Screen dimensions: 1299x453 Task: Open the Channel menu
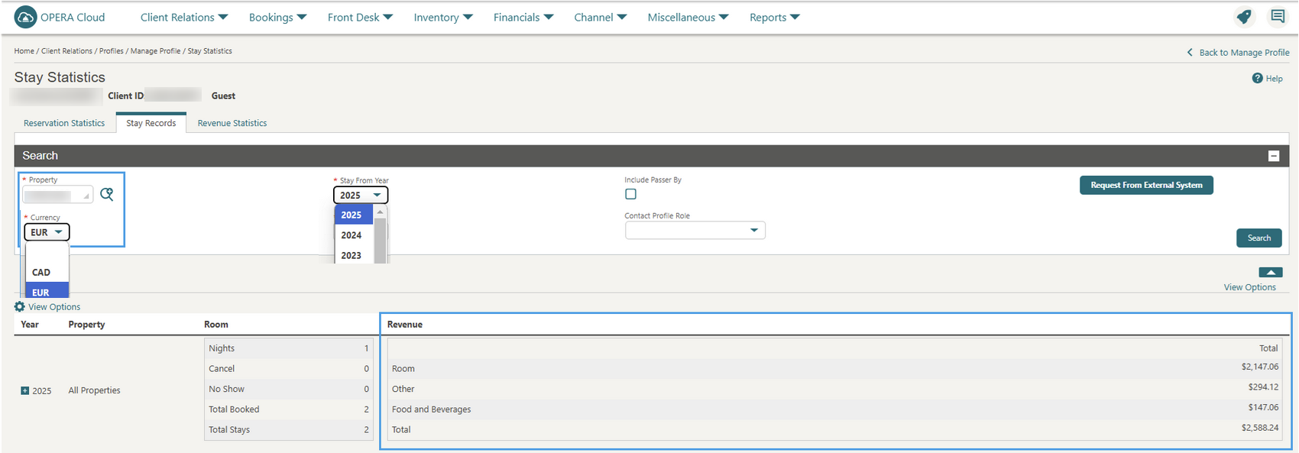[x=601, y=17]
